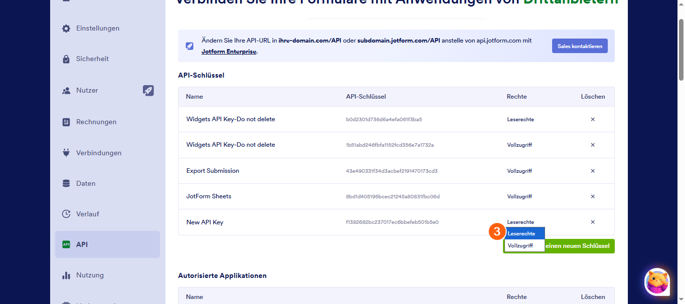Click the Löschen column header of API-Schlüssel table
Screen dimensions: 685x304
pos(593,97)
